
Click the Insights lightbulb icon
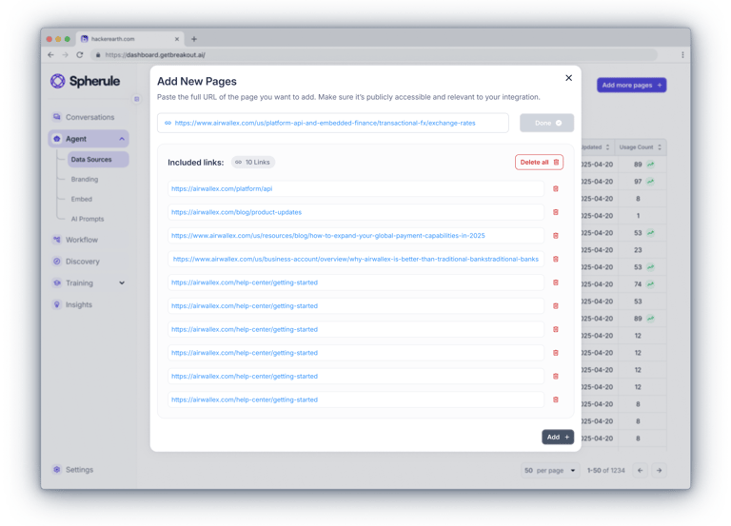click(57, 304)
